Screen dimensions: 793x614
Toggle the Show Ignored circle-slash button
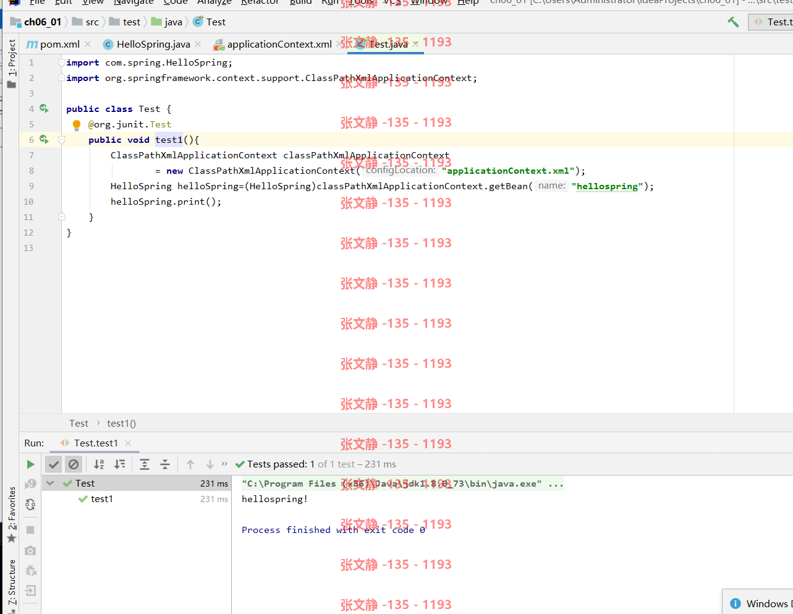coord(74,464)
